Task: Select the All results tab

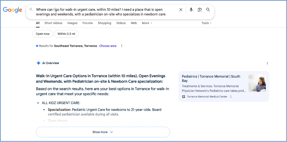Action: (38, 23)
